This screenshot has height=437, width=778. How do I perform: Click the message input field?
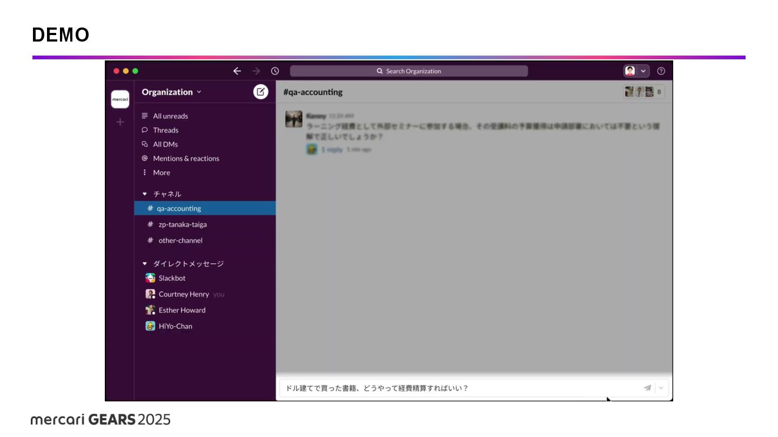click(474, 388)
